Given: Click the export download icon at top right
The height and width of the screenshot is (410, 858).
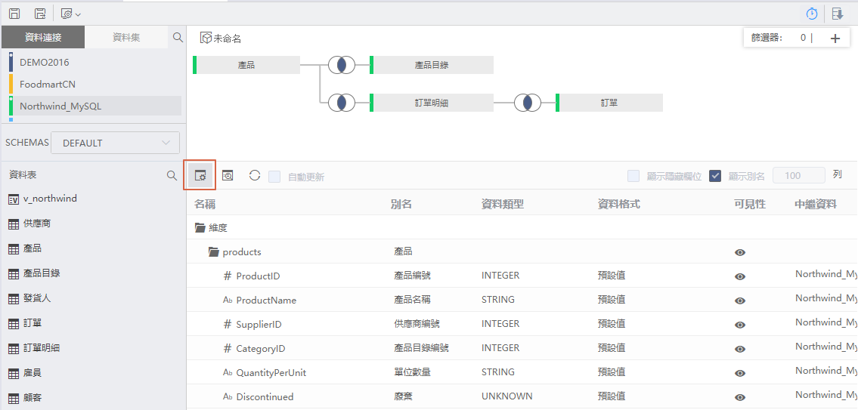Looking at the screenshot, I should [837, 14].
